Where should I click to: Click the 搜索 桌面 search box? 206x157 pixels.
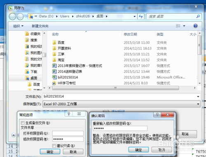tap(174, 16)
